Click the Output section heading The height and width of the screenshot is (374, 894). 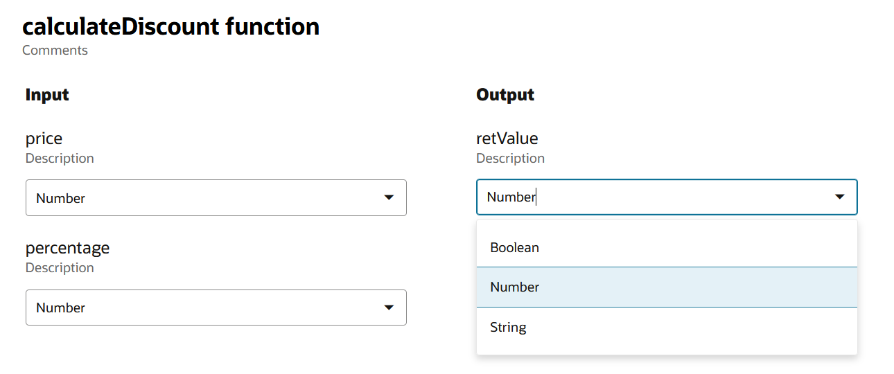pos(505,95)
